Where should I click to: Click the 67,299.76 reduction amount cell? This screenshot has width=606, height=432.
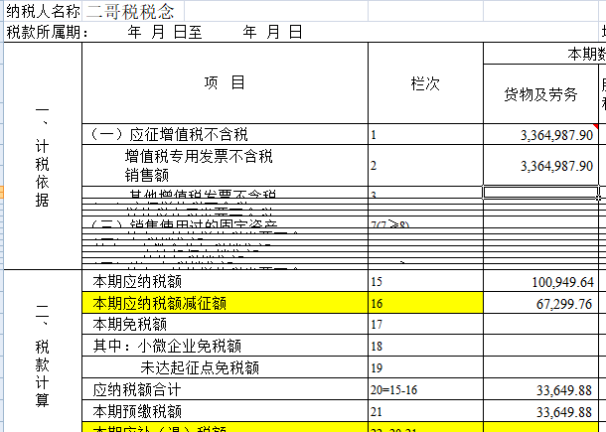540,303
